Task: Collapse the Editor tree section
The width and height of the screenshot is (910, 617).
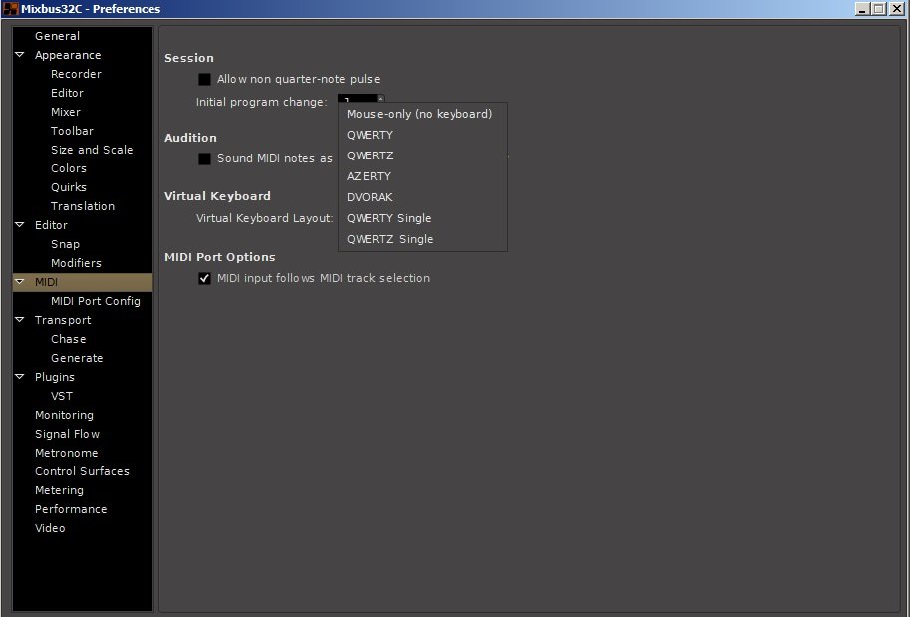Action: click(20, 225)
